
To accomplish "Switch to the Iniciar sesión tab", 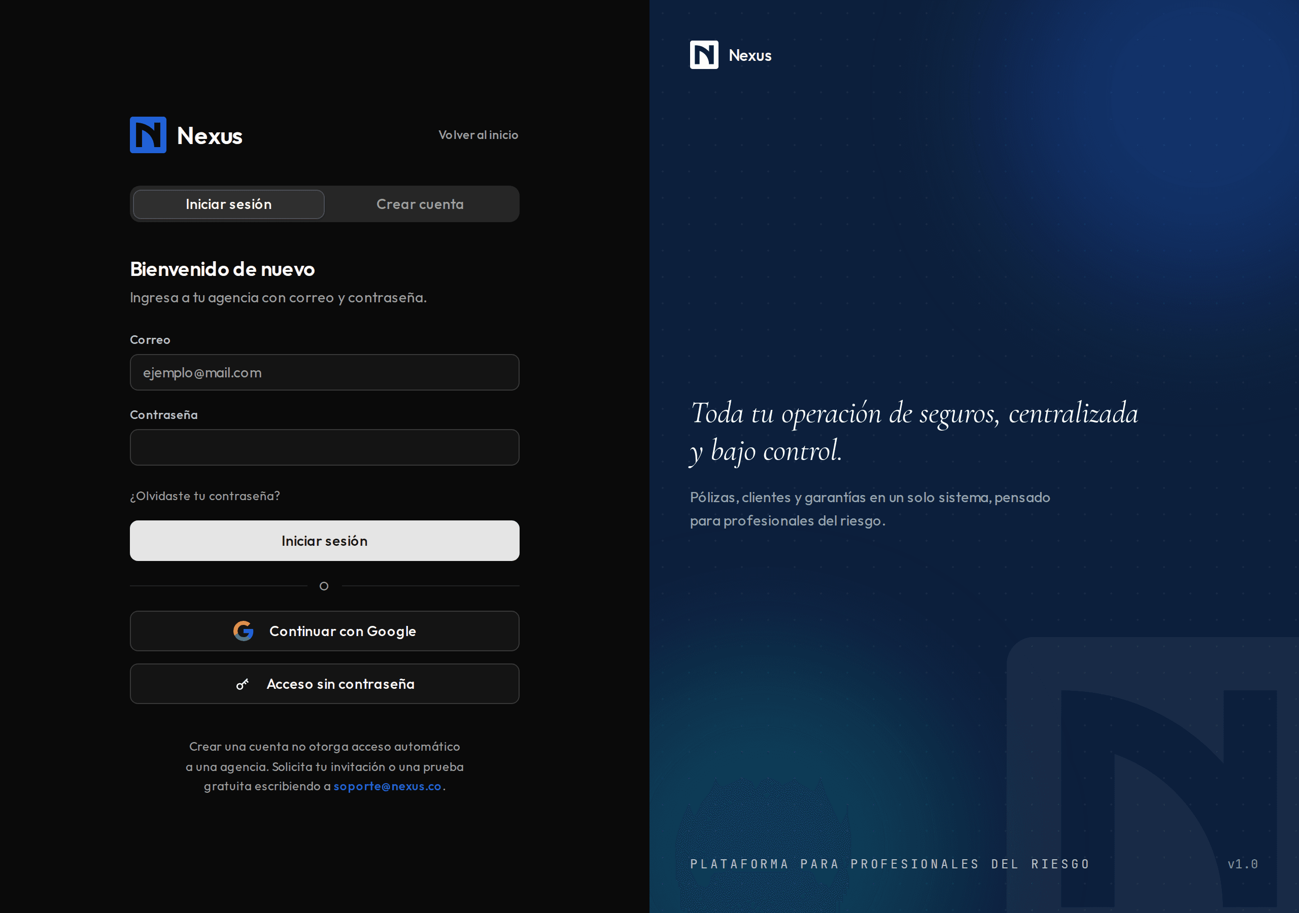I will tap(228, 204).
